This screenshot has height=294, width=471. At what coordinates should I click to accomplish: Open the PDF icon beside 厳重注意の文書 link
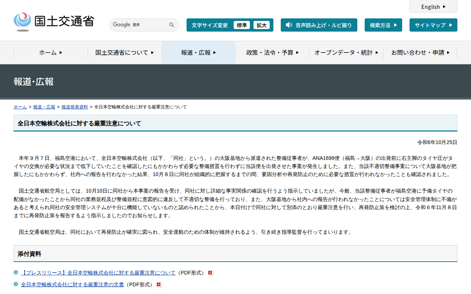159,285
